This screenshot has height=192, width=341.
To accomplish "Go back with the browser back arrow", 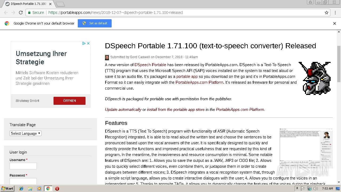I will click(x=6, y=13).
